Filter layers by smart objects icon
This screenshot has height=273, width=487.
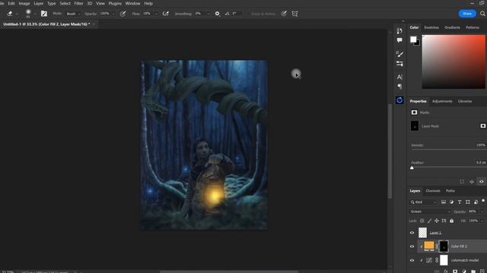click(476, 202)
